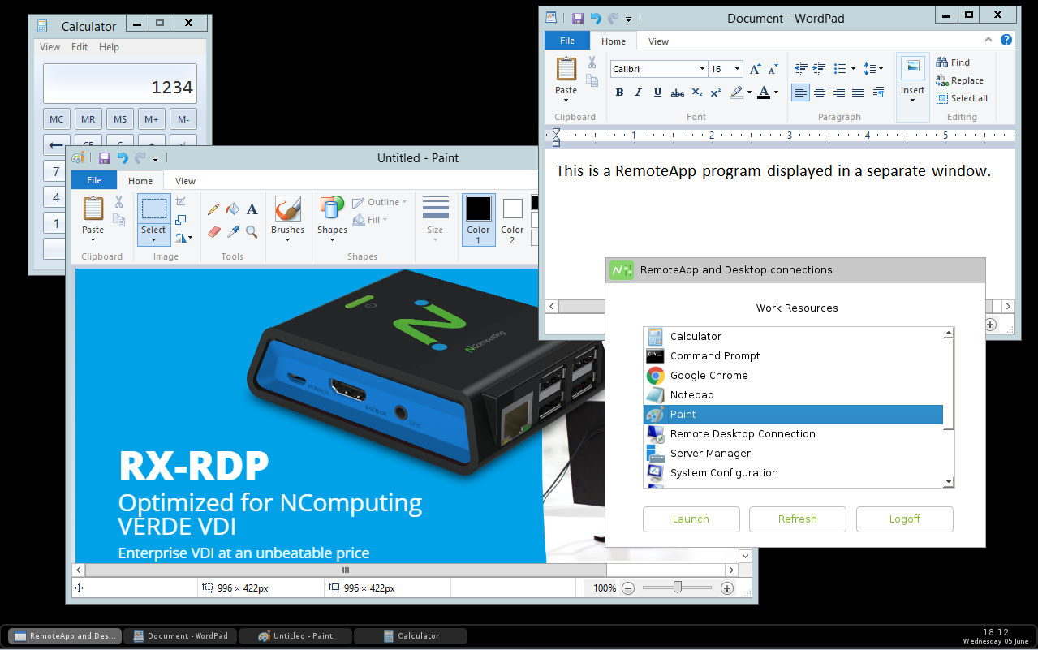Click Replace in WordPad Editing group
1038x650 pixels.
[x=959, y=80]
